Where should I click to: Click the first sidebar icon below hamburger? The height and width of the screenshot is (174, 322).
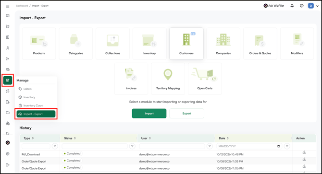(x=8, y=16)
